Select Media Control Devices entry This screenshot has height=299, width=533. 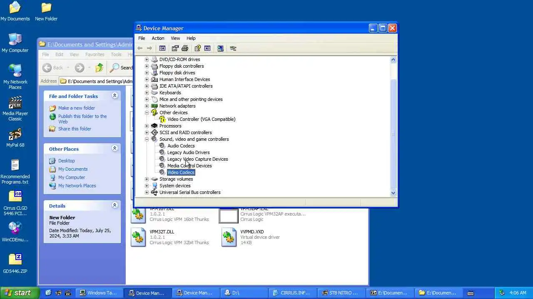[x=189, y=166]
